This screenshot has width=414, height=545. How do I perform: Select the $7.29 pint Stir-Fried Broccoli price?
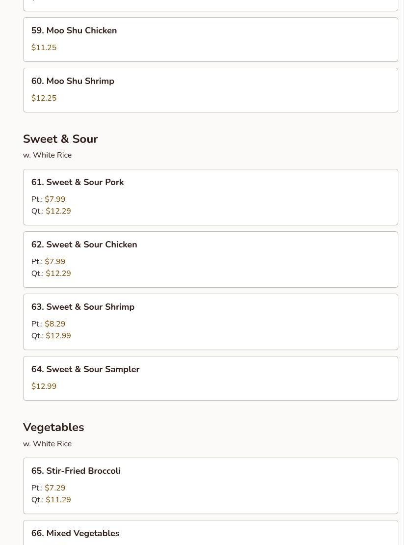point(55,488)
